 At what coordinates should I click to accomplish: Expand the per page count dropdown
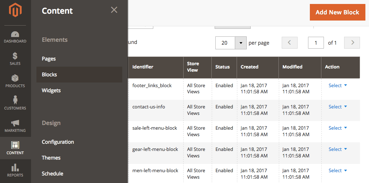[241, 43]
